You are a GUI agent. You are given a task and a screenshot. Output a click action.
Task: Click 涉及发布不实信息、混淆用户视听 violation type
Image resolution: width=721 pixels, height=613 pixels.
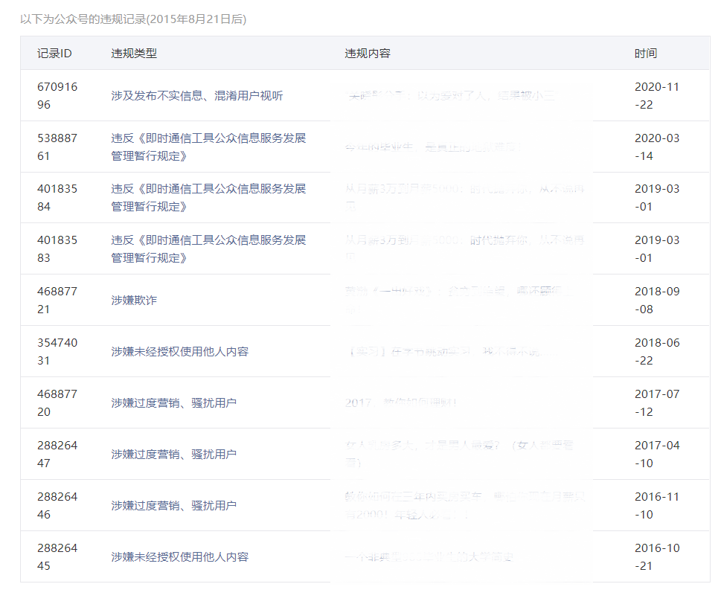pos(197,96)
